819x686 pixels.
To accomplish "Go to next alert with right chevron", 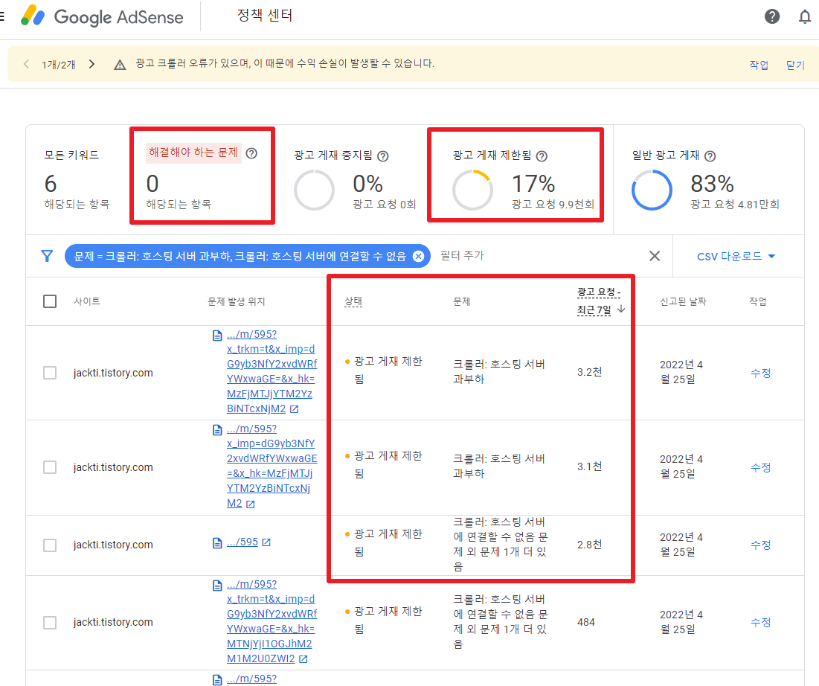I will pyautogui.click(x=92, y=64).
